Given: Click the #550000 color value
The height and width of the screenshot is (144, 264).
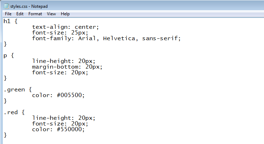Looking at the screenshot, I should pos(69,129).
